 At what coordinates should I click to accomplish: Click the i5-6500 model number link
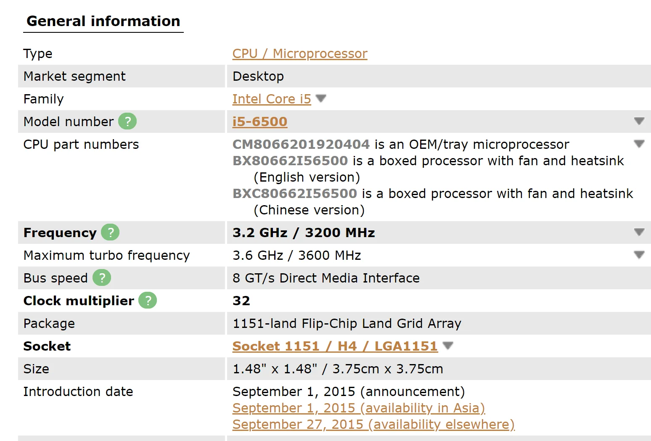point(260,122)
